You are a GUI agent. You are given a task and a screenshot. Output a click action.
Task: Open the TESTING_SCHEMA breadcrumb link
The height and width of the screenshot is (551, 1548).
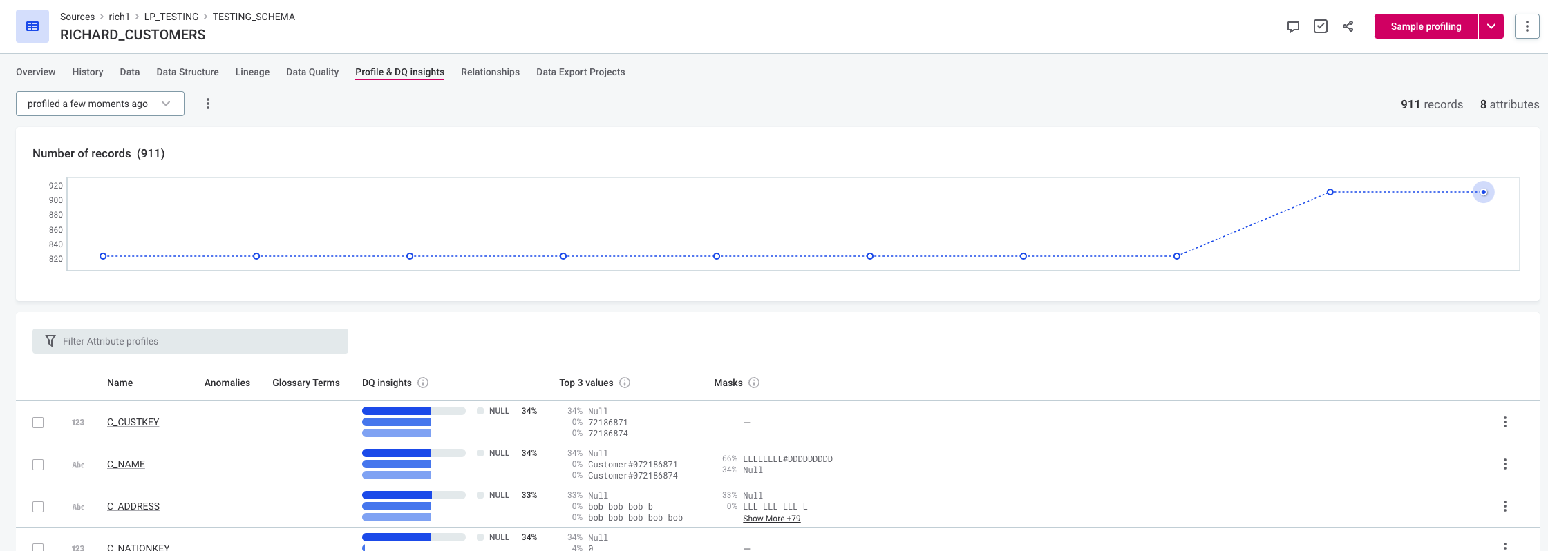coord(254,17)
